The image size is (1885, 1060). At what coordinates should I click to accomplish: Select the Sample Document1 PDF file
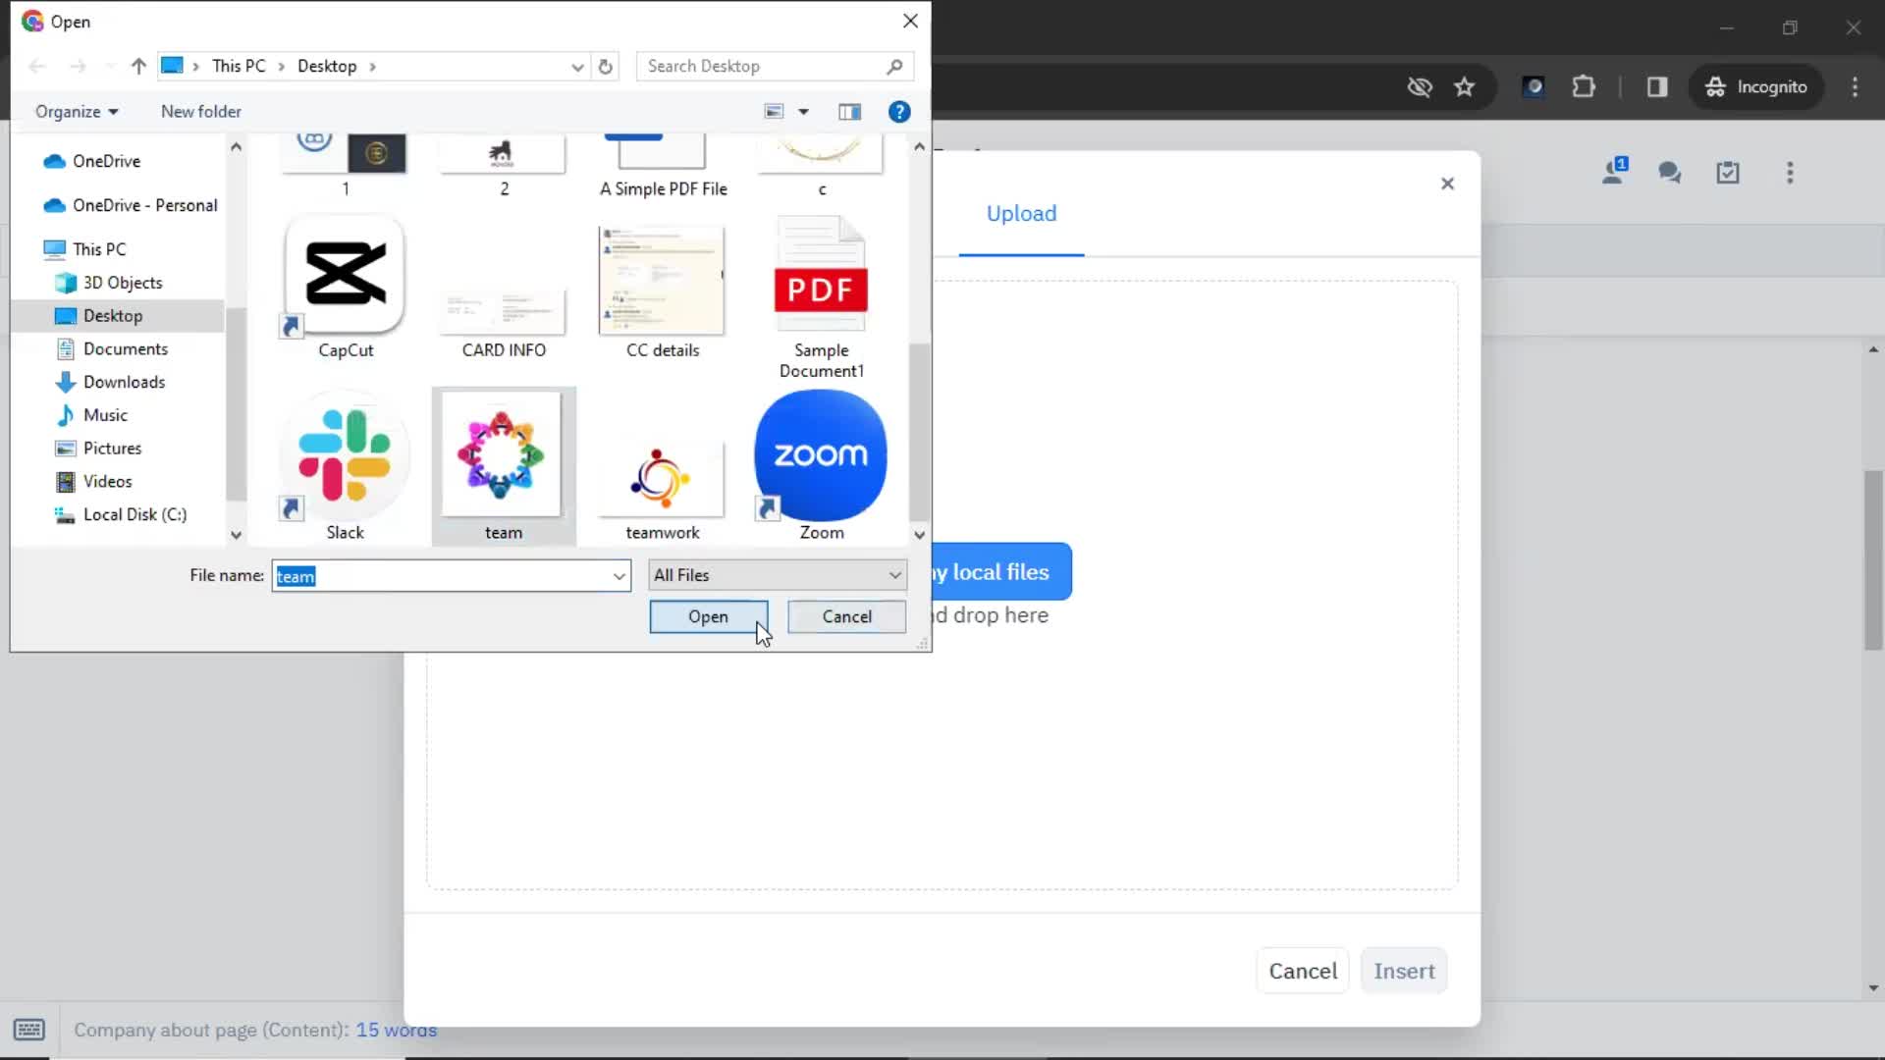[x=821, y=297]
